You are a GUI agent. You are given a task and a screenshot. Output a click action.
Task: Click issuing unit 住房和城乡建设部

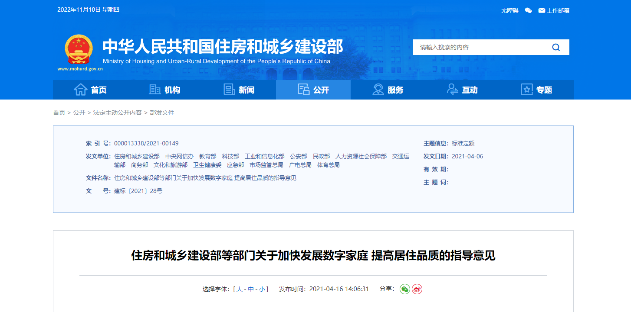coord(137,156)
